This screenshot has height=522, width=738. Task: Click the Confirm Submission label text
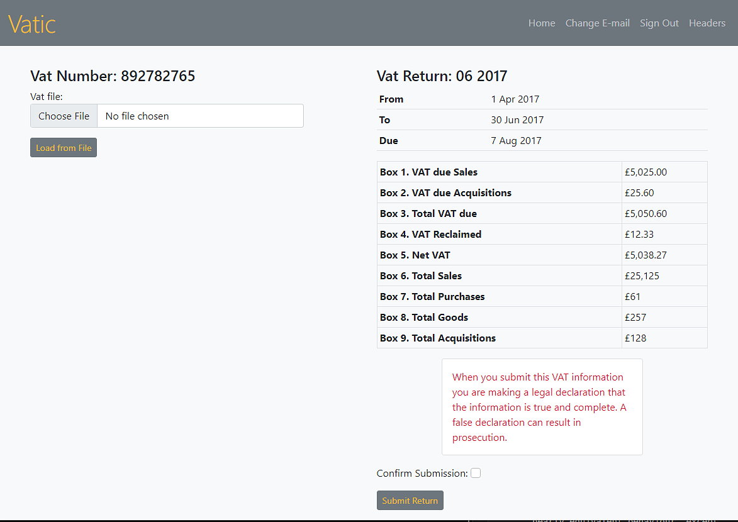tap(422, 473)
